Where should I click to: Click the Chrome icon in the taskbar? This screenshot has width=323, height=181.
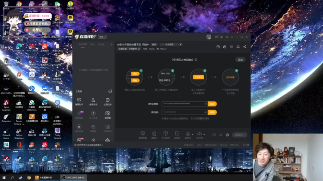pos(29,178)
